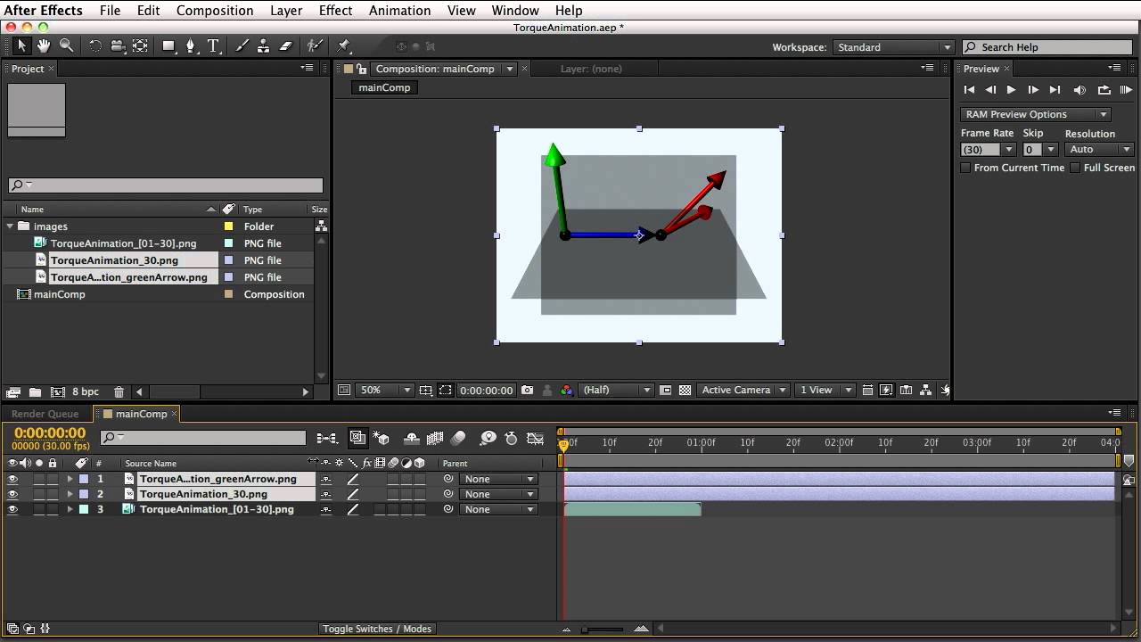Open the Effect menu
The height and width of the screenshot is (642, 1141).
335,10
